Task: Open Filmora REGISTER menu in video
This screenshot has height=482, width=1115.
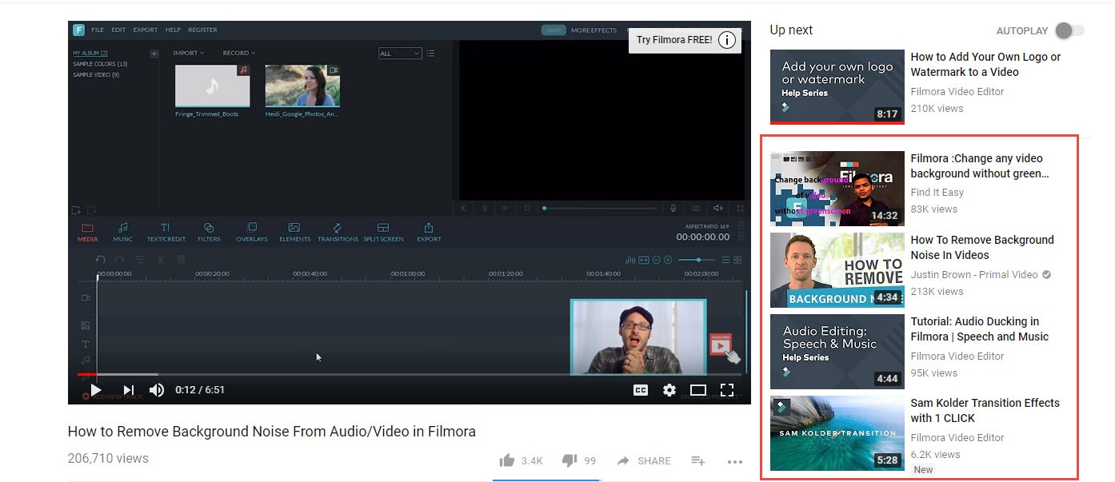Action: point(202,30)
